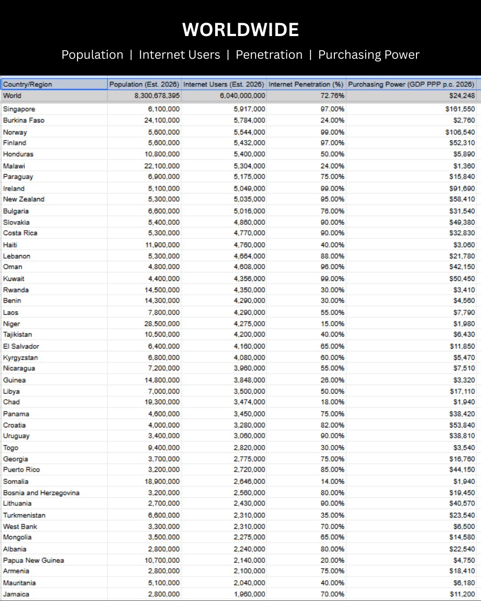Select Jamaica's purchasing power value $11,200

pos(462,594)
